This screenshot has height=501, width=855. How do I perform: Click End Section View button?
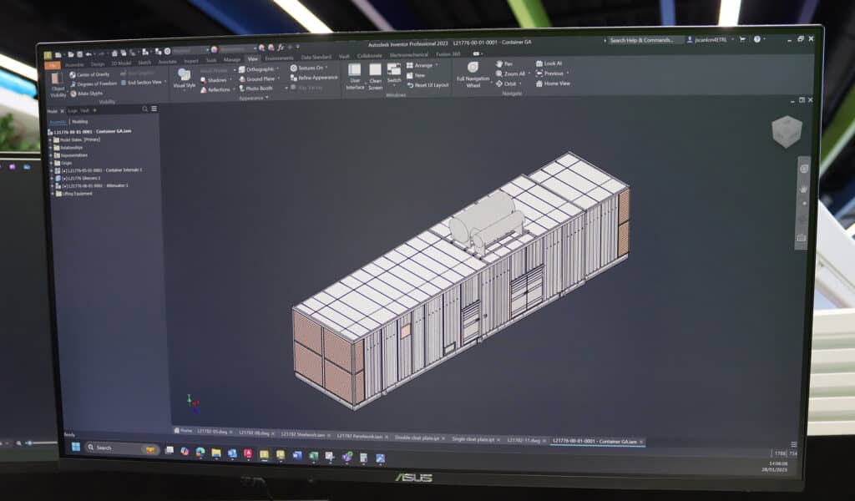coord(144,83)
